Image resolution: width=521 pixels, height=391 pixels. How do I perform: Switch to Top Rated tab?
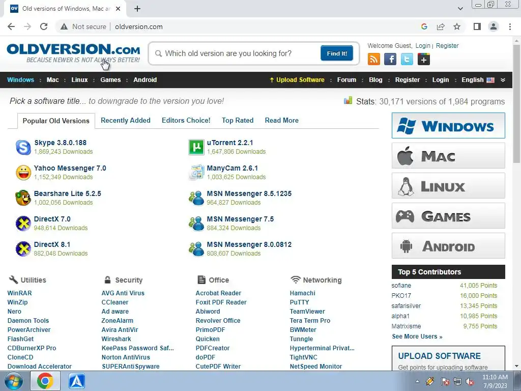(238, 120)
